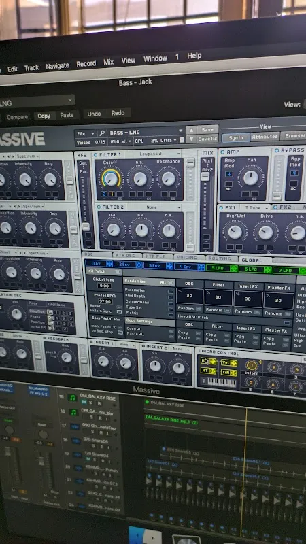Grab the KTr macro drag handle

coord(213,362)
